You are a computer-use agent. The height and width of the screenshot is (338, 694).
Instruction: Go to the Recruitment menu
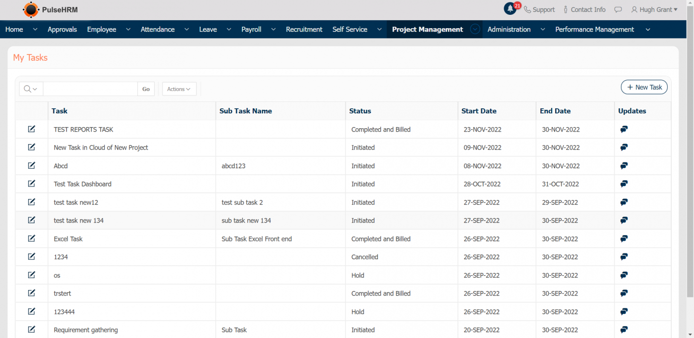[x=304, y=29]
